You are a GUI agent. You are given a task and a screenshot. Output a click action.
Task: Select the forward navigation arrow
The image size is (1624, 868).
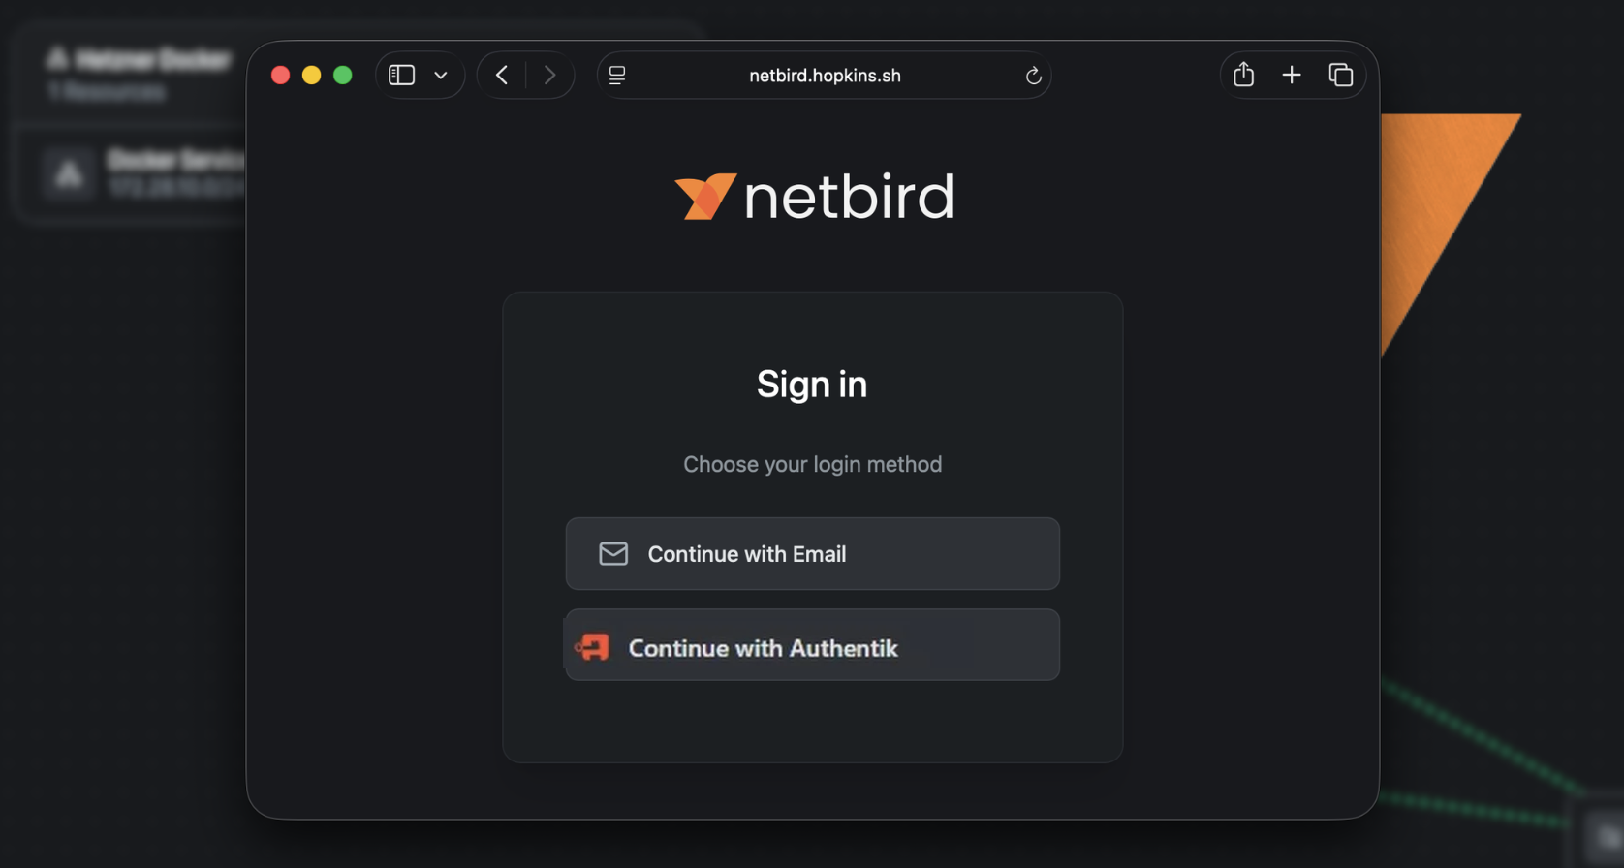pyautogui.click(x=549, y=75)
